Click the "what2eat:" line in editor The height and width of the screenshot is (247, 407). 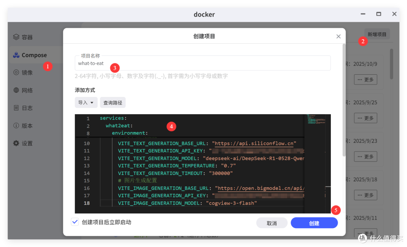[119, 126]
